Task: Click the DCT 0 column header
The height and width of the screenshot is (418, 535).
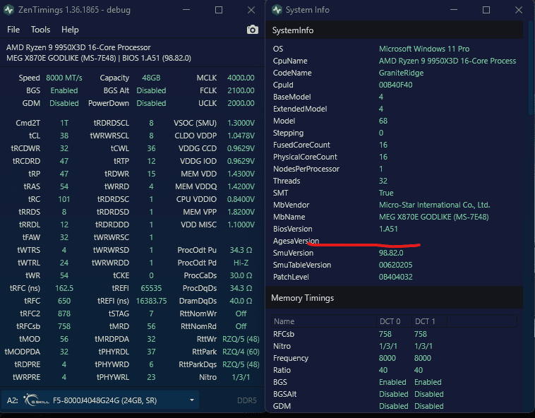Action: point(394,321)
